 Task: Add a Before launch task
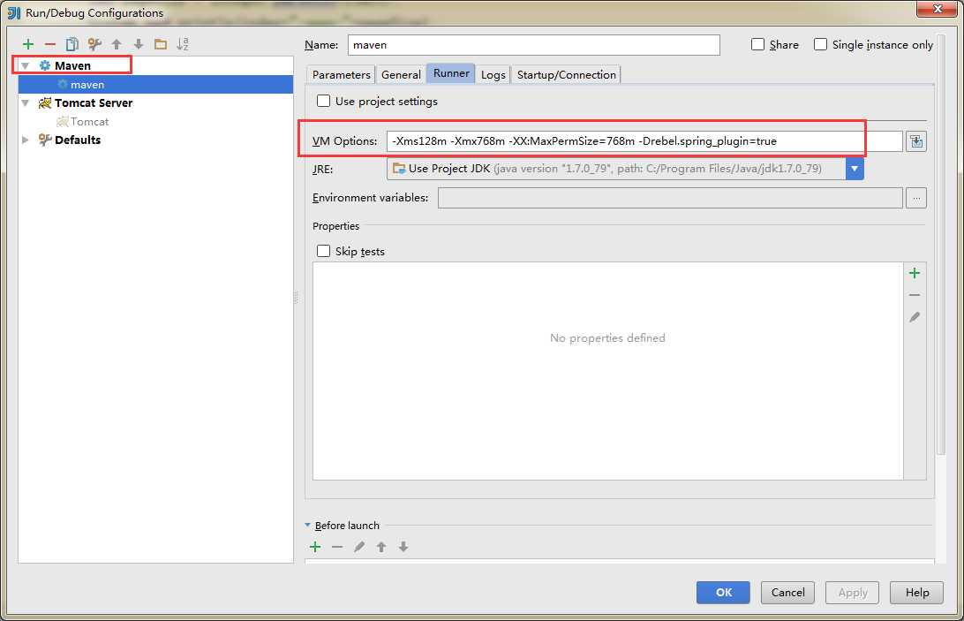315,547
